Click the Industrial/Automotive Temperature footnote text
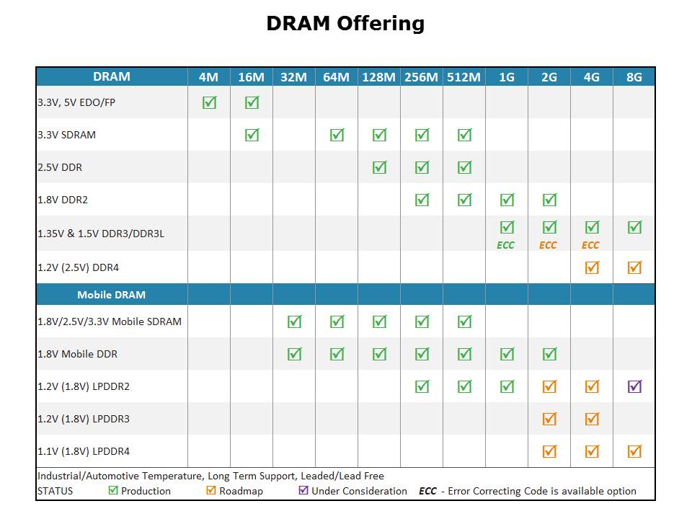 coord(210,476)
